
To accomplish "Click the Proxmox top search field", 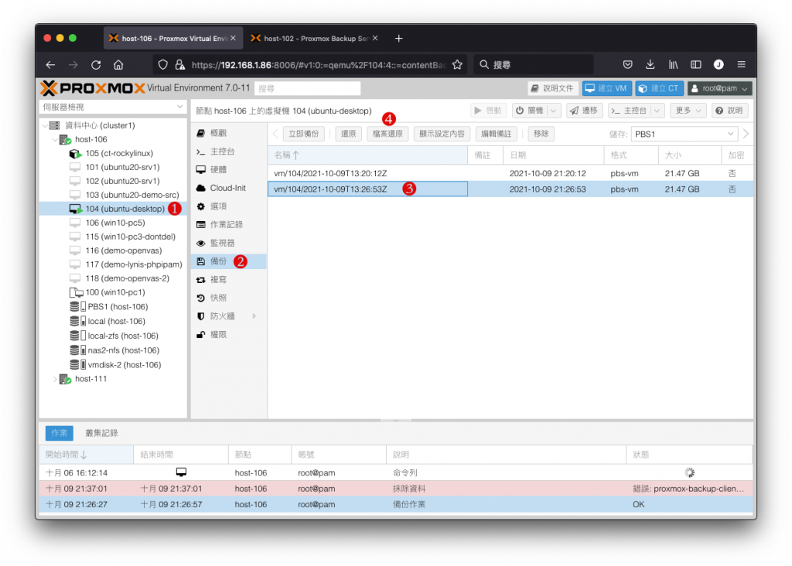I will [308, 88].
